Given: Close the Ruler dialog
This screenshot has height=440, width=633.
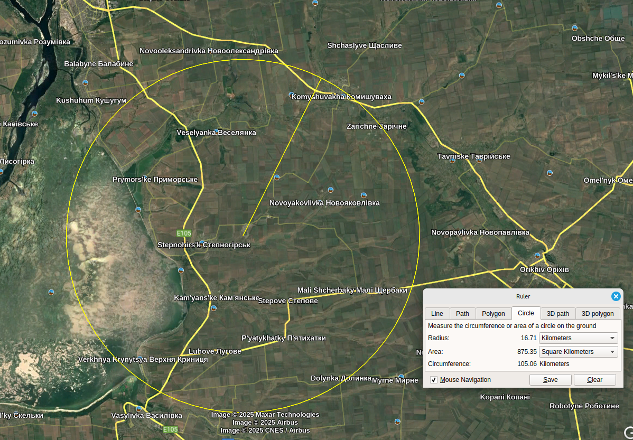Looking at the screenshot, I should 616,296.
